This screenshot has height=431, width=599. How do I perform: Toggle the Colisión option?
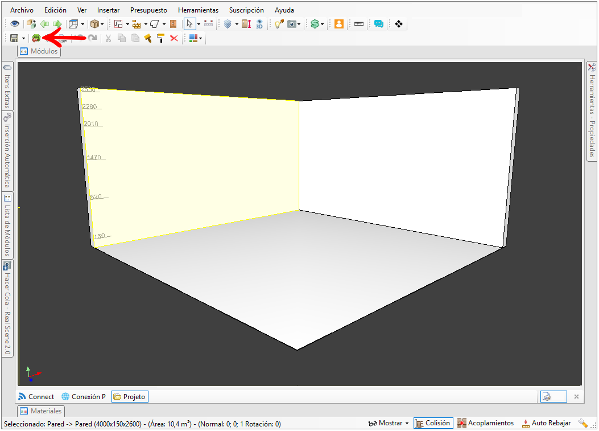coord(433,424)
